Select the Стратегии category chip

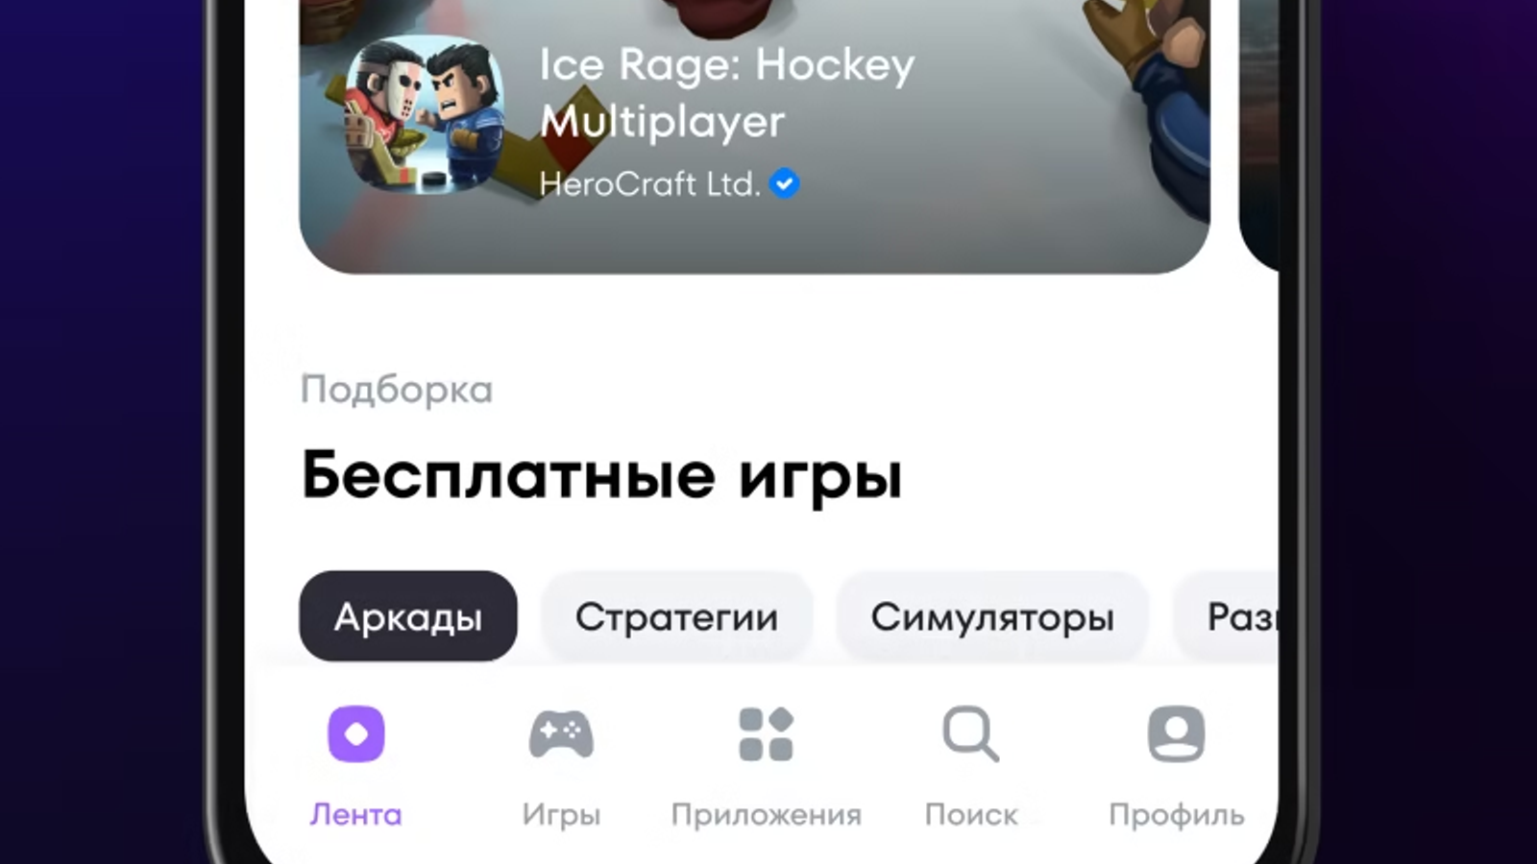676,616
